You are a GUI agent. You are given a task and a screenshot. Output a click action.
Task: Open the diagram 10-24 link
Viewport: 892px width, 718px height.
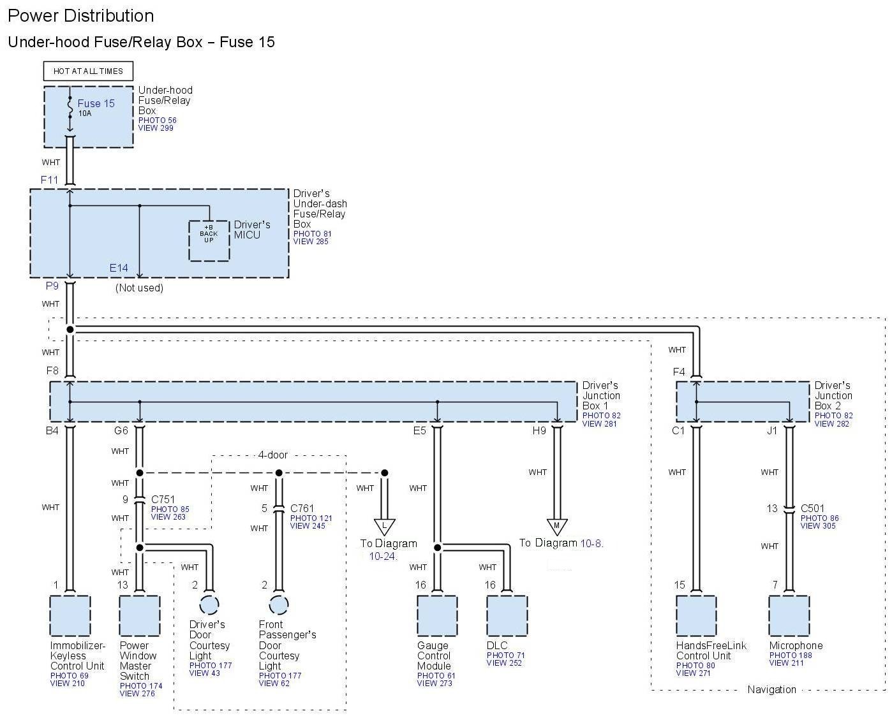pos(383,556)
